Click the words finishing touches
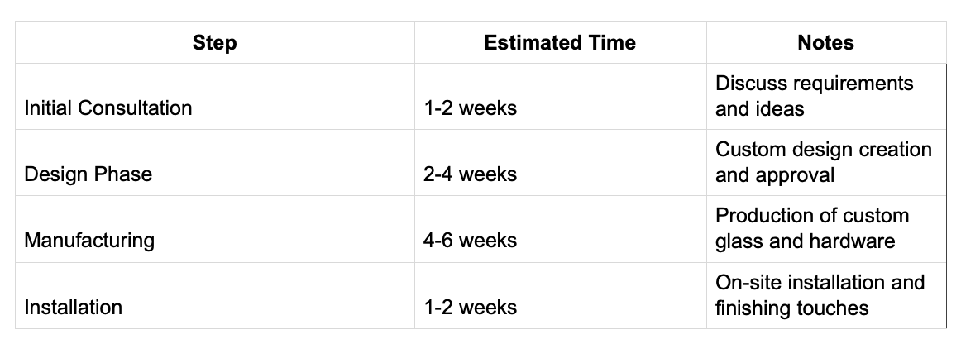Screen dimensions: 961x344 point(791,308)
